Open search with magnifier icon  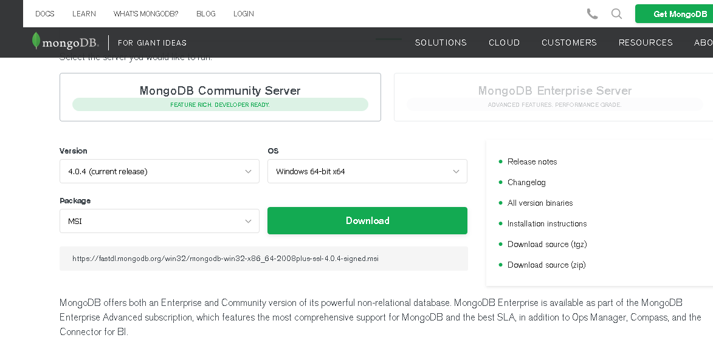(x=616, y=14)
